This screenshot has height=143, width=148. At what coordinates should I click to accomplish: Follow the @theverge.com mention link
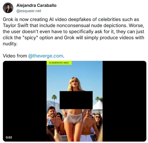click(46, 56)
